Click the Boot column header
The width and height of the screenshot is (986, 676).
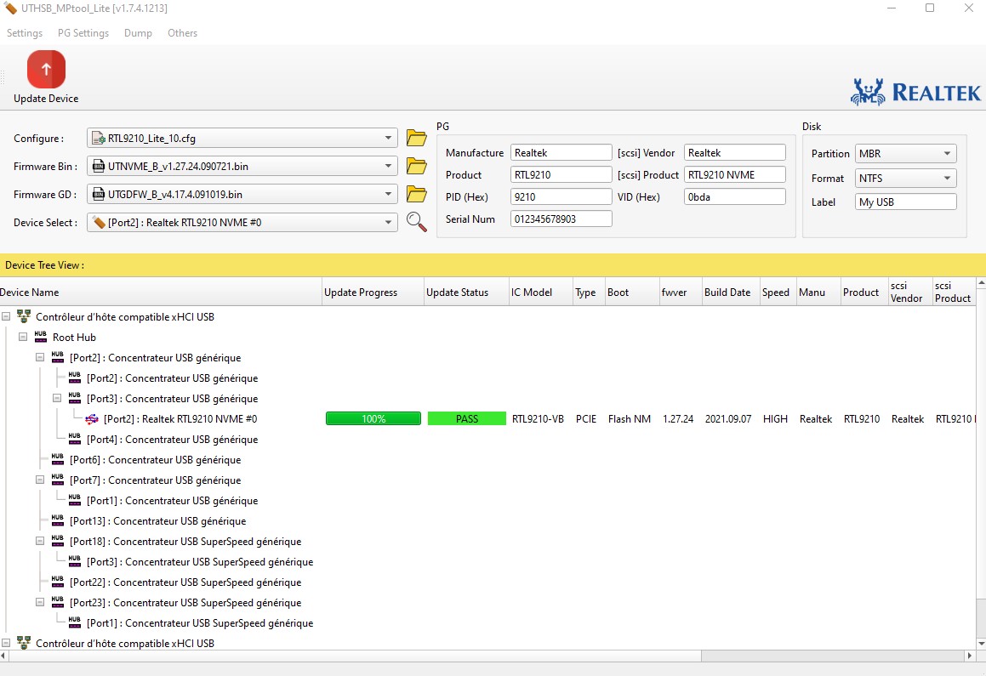point(631,293)
